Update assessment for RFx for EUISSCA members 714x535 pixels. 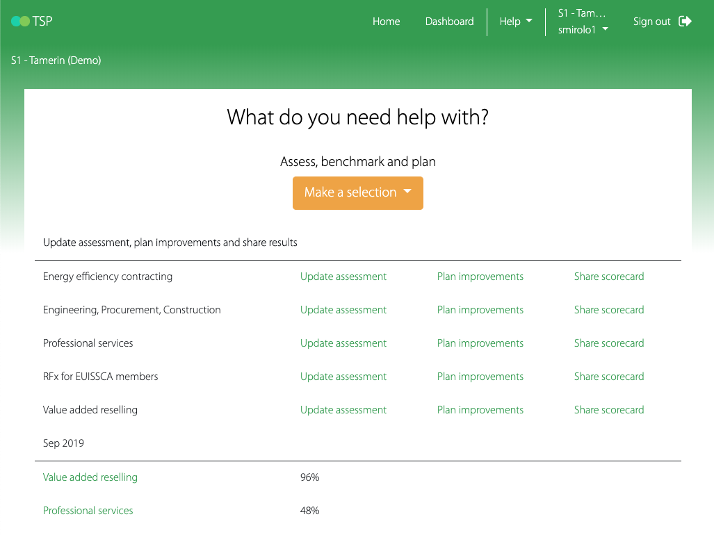(x=343, y=377)
